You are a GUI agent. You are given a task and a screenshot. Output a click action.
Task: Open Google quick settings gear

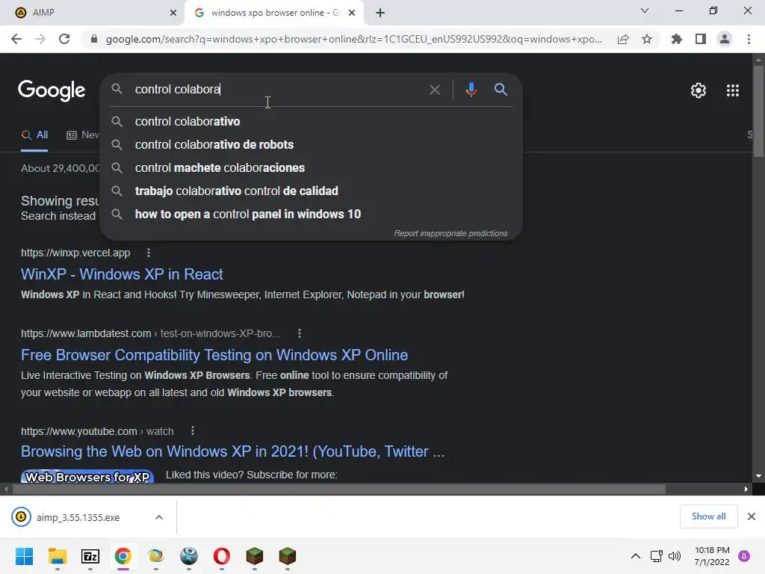(699, 90)
